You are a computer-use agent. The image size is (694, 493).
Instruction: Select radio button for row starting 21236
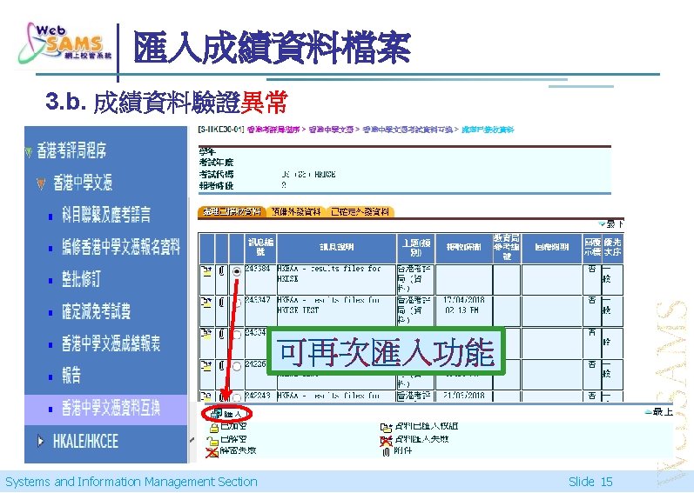click(x=237, y=366)
